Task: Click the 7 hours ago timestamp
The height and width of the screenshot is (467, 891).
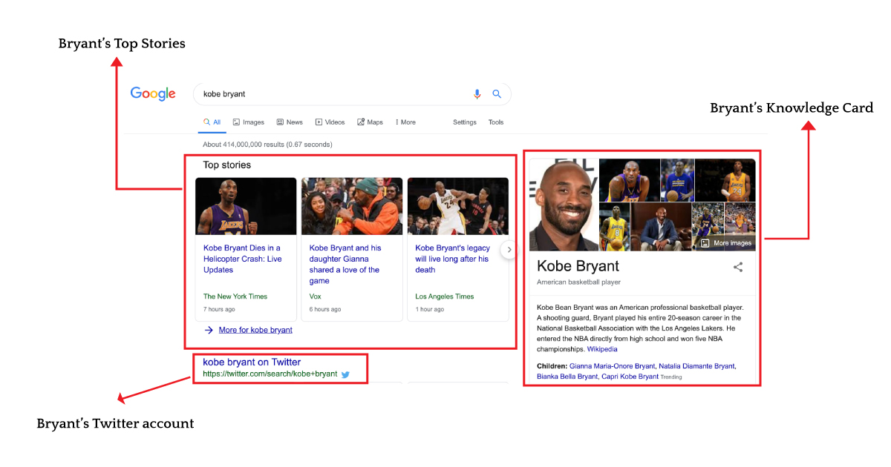Action: click(219, 309)
